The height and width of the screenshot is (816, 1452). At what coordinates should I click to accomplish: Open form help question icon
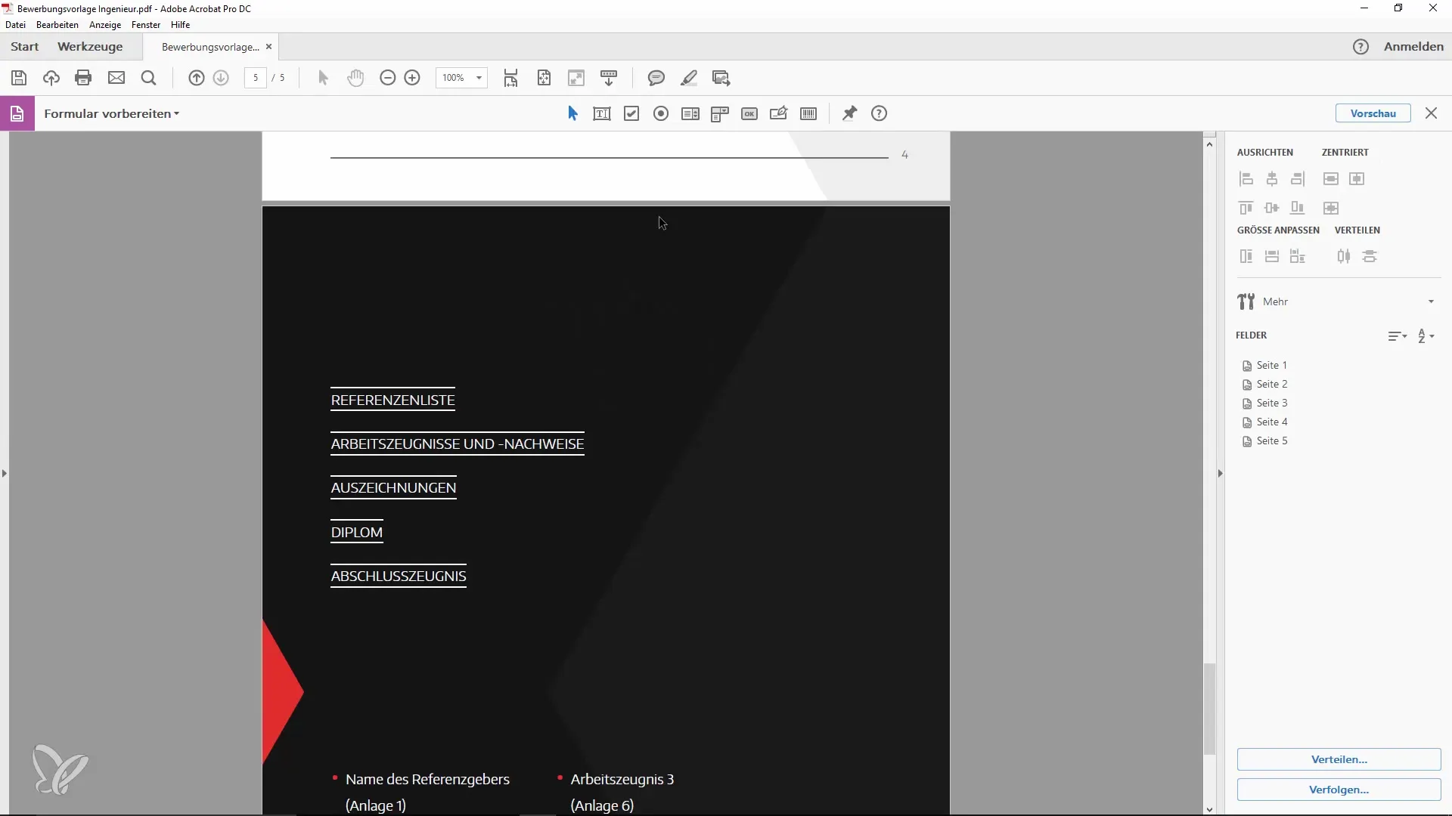(879, 114)
